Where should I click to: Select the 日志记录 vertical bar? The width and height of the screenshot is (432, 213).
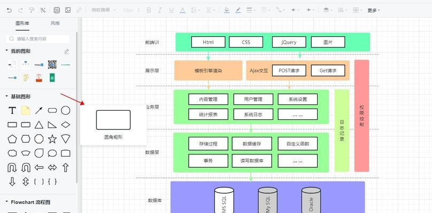pos(342,130)
